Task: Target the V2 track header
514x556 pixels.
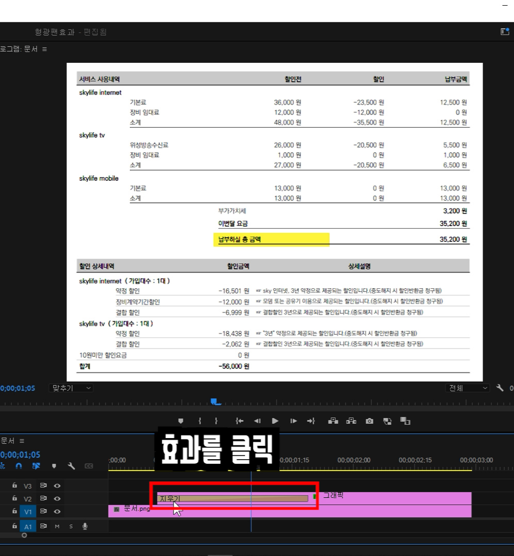Action: 28,499
